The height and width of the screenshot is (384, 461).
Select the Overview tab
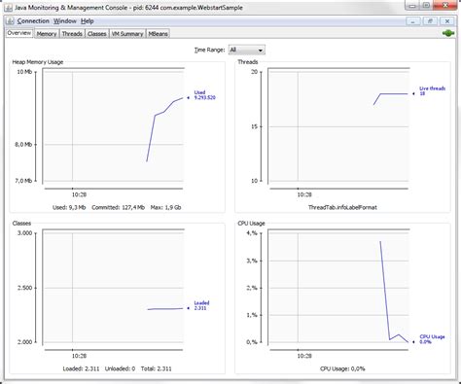[19, 33]
